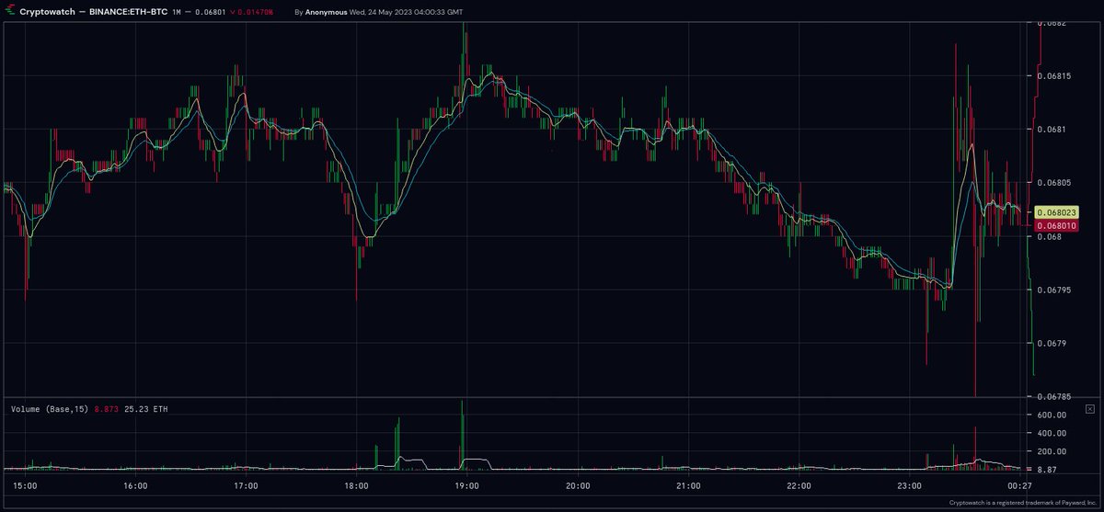This screenshot has width=1104, height=512.
Task: Click the 0.0679 price axis label
Action: coord(1053,344)
